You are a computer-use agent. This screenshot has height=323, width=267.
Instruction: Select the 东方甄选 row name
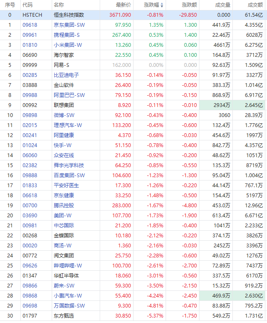(x=64, y=316)
